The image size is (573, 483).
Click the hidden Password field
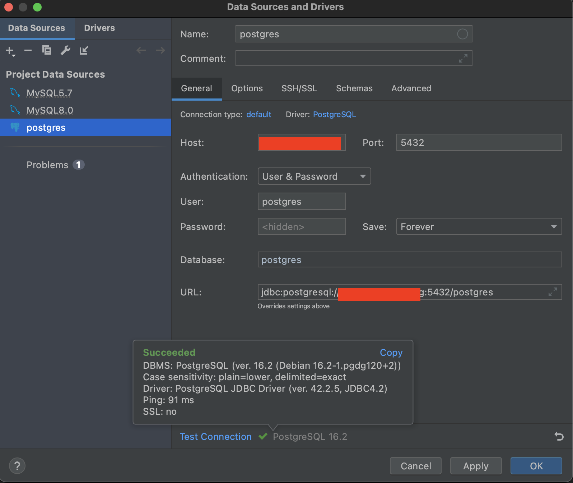(302, 227)
